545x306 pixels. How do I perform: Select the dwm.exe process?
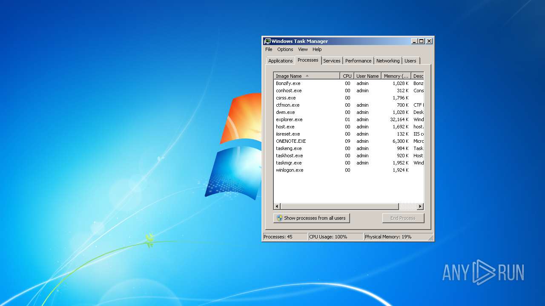point(349,112)
